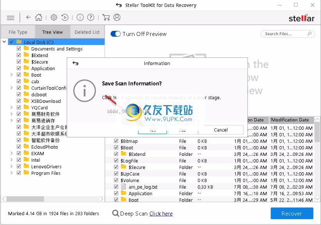Viewport: 321px width, 225px height.
Task: Uncheck Documents and Settings checkbox
Action: [x=19, y=49]
